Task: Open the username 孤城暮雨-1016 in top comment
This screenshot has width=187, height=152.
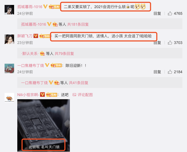Action: [30, 7]
